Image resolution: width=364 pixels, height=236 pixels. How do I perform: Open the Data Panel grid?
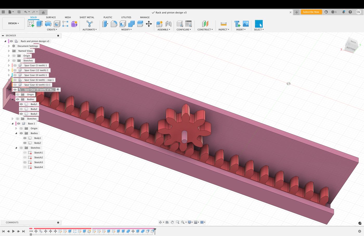[x=3, y=12]
